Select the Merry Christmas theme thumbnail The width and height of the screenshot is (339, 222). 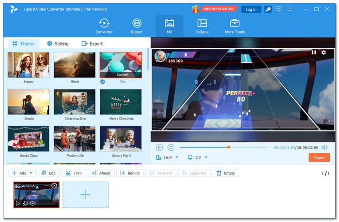pyautogui.click(x=121, y=102)
